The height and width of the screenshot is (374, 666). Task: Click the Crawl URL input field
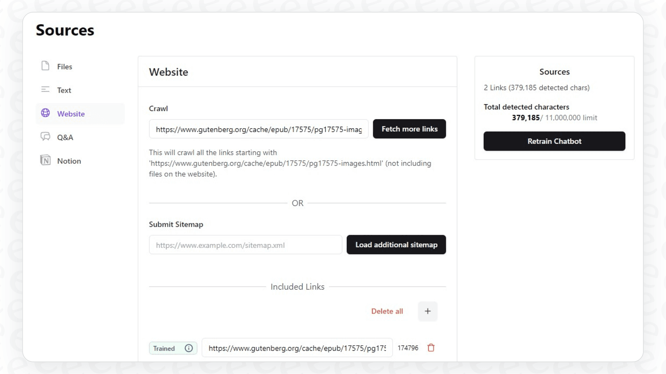(258, 129)
